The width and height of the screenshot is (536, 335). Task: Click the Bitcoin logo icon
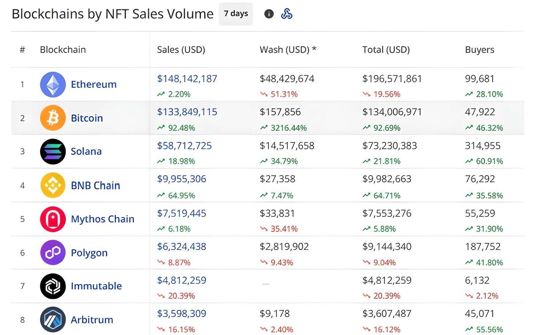point(53,118)
